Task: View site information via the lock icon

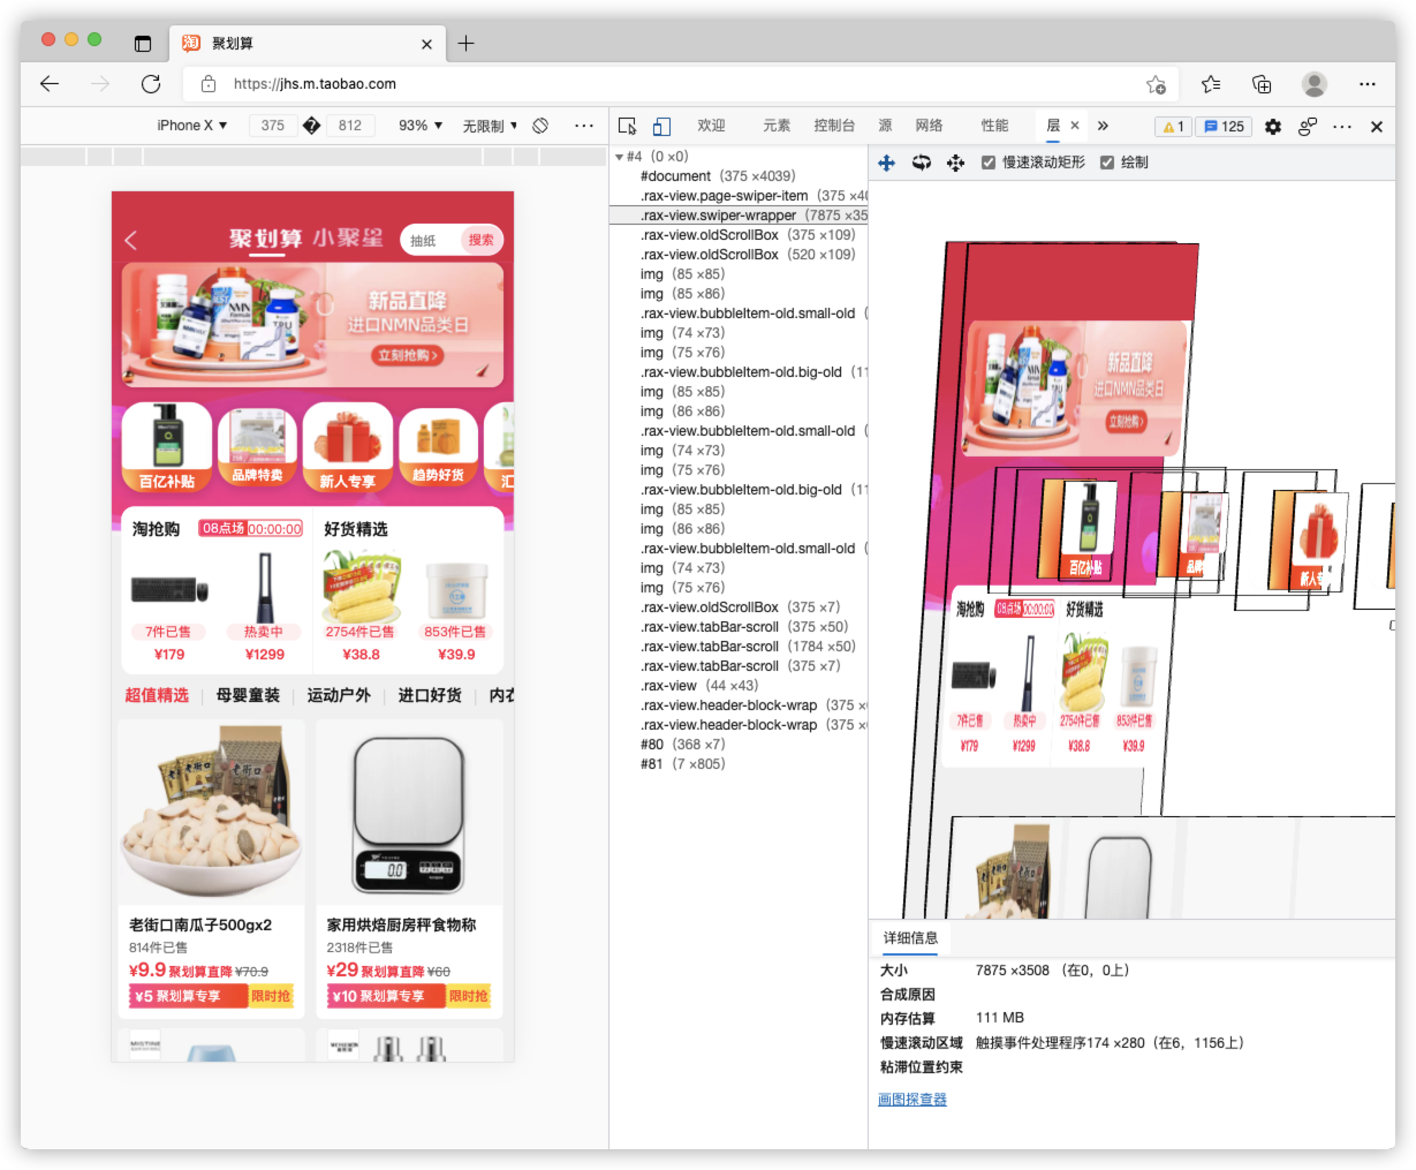Action: click(x=209, y=84)
